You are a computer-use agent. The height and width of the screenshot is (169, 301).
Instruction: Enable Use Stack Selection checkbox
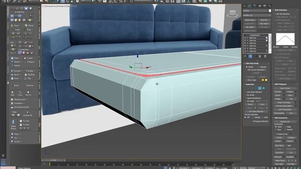tap(246, 92)
